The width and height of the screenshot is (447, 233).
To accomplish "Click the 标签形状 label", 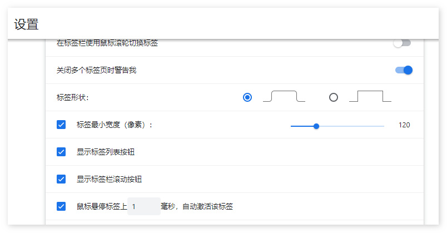I will [72, 97].
